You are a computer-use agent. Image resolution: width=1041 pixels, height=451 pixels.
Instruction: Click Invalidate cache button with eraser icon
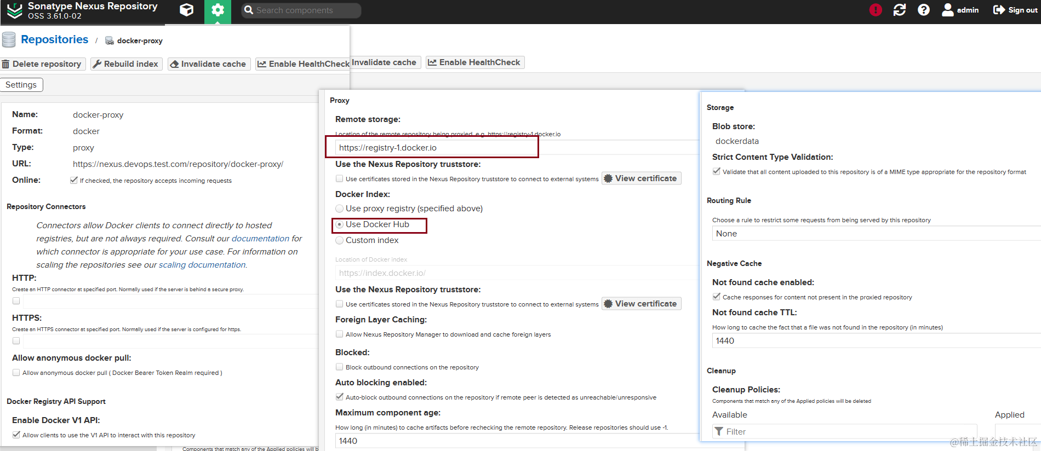click(209, 64)
